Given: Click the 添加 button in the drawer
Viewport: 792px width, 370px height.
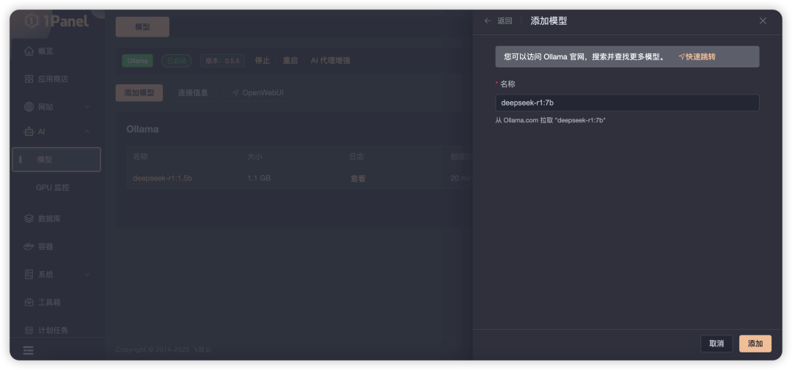Looking at the screenshot, I should 755,344.
